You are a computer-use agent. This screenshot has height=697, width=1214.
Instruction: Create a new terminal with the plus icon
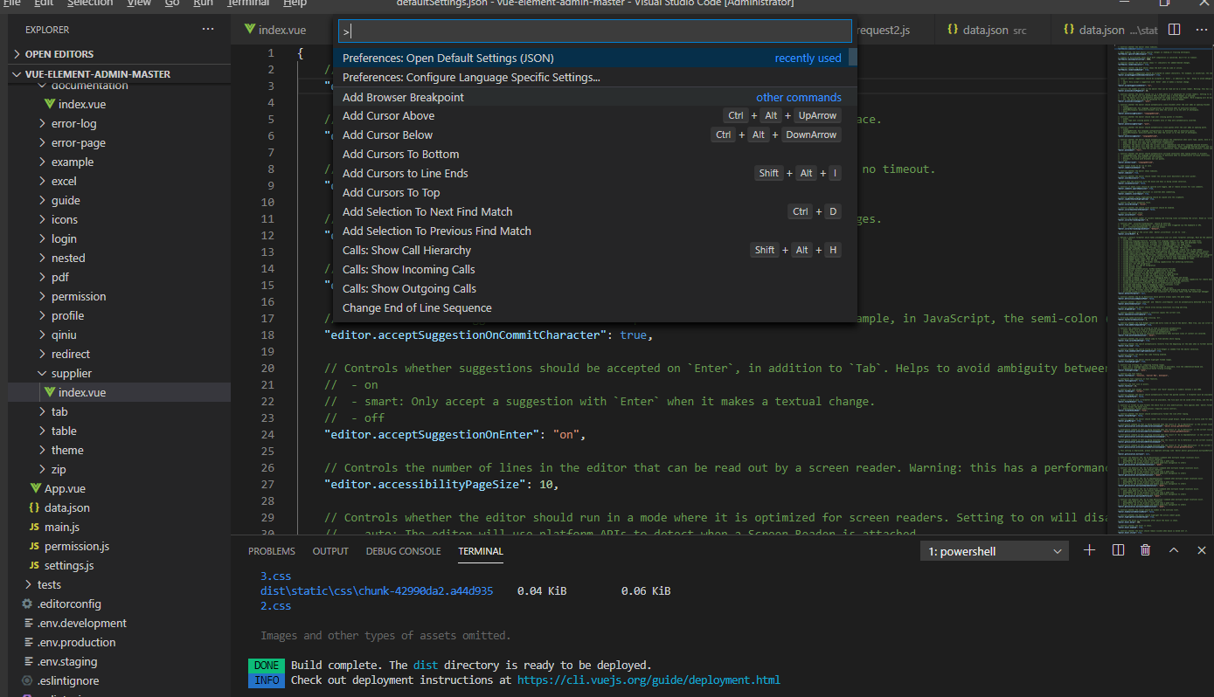click(x=1089, y=550)
